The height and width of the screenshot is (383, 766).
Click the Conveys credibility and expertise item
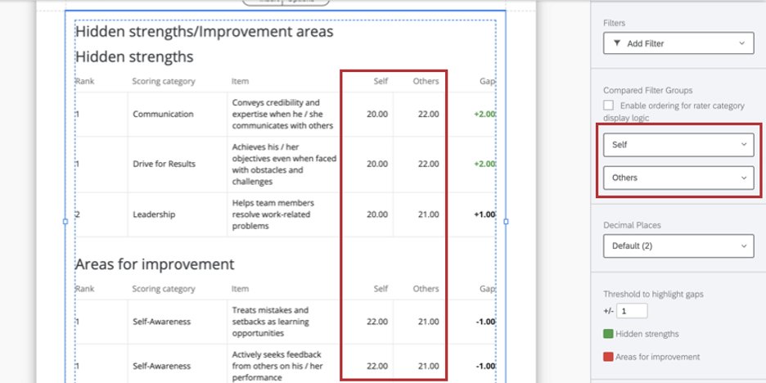pos(282,115)
